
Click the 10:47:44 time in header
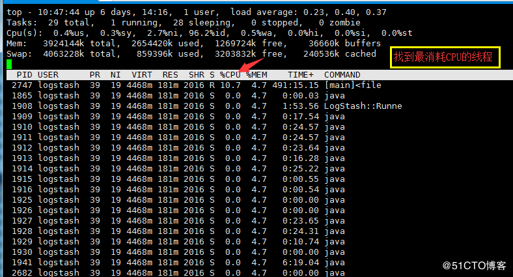pos(59,12)
